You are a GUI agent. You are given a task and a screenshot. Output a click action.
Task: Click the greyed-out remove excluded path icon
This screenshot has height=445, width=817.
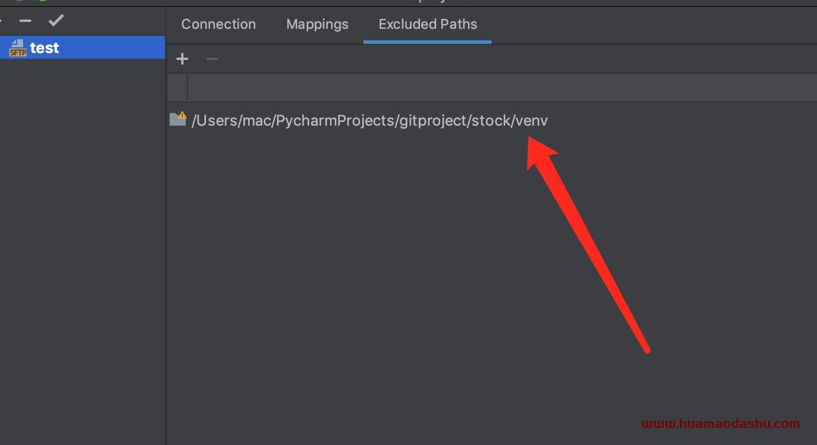(x=212, y=59)
